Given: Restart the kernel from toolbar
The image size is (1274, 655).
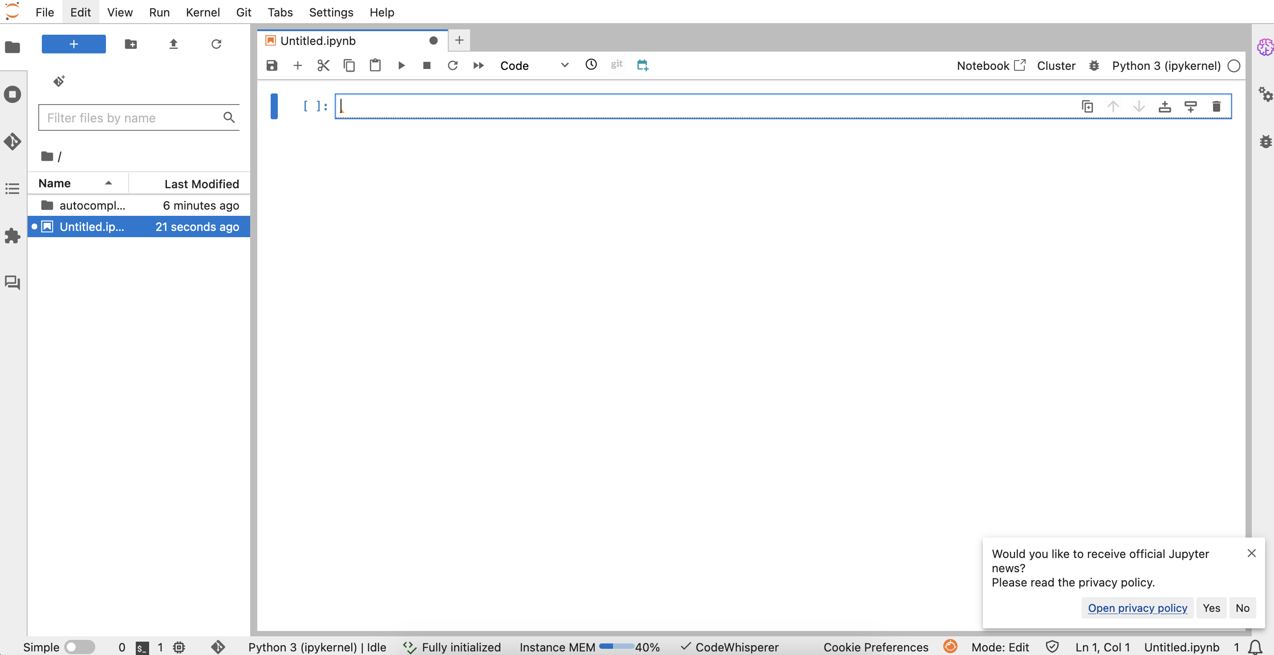Looking at the screenshot, I should tap(453, 65).
